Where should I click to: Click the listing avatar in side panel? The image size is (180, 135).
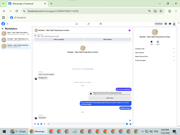(155, 32)
